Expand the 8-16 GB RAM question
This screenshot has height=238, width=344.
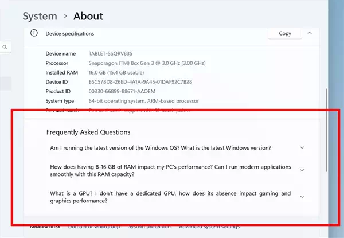302,170
